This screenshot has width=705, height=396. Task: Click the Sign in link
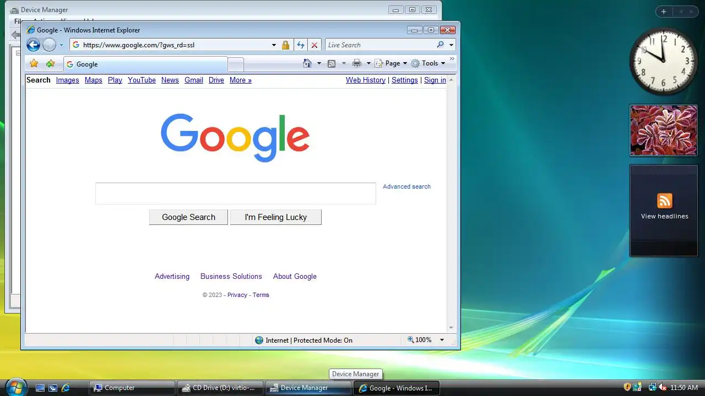coord(435,80)
